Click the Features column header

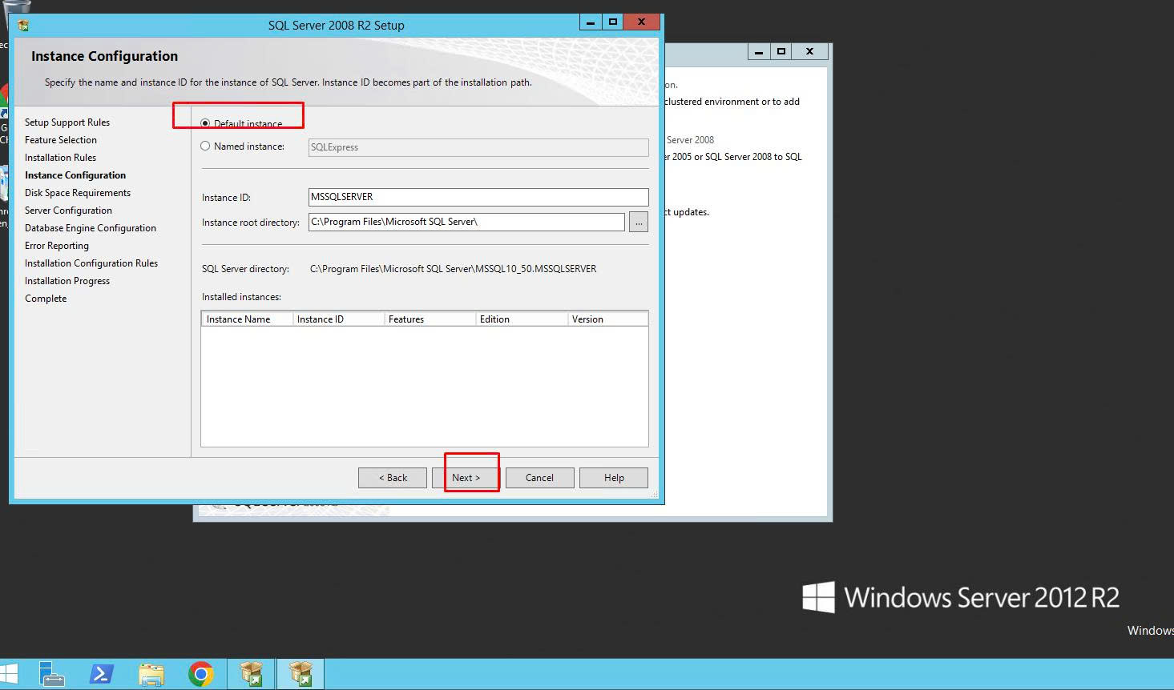click(430, 319)
